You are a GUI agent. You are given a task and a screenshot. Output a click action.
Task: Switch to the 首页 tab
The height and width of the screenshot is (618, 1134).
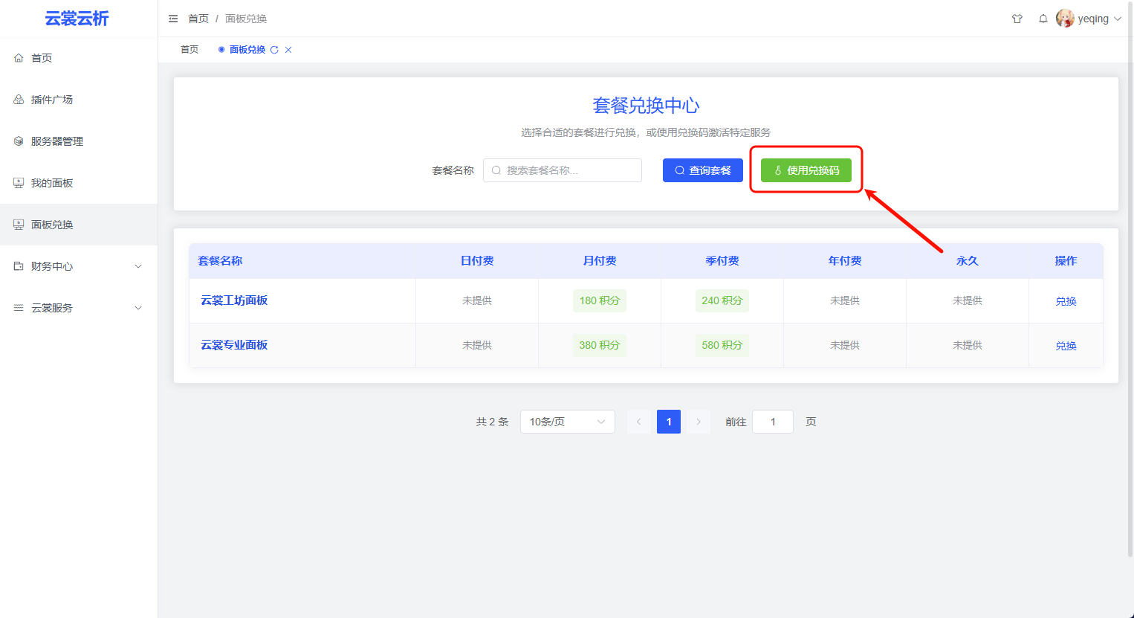point(189,50)
